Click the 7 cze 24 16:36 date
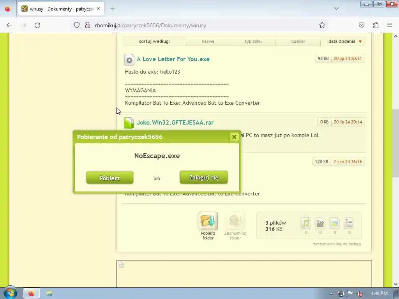The image size is (399, 299). (348, 162)
